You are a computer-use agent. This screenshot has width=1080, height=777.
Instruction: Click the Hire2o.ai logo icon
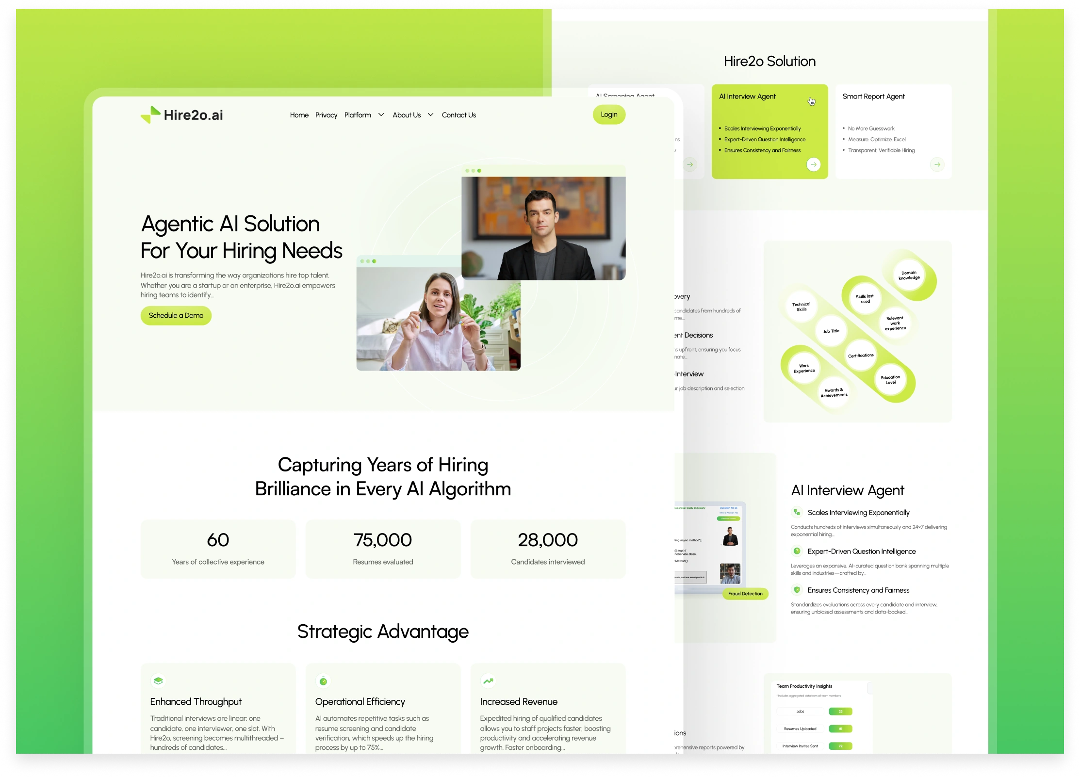[x=151, y=115]
